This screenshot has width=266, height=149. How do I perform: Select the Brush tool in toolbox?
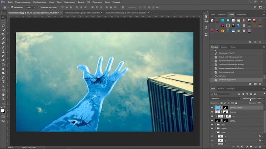[3, 47]
